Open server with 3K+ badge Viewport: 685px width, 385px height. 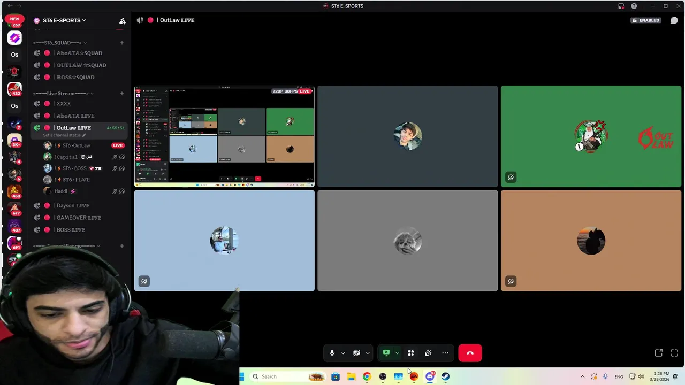coord(14,140)
